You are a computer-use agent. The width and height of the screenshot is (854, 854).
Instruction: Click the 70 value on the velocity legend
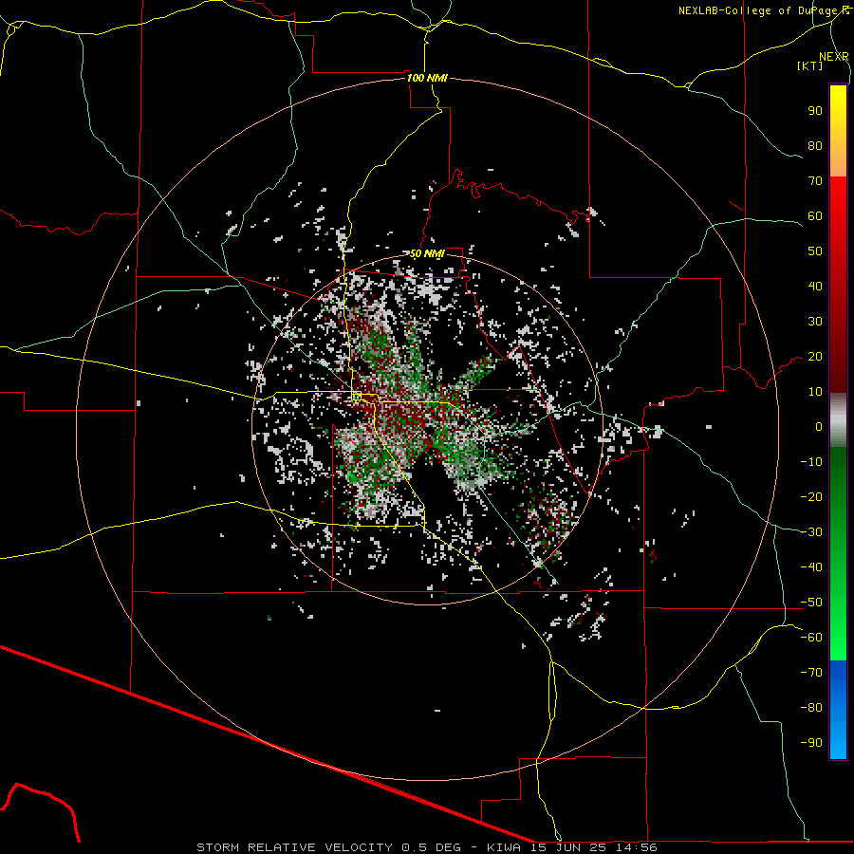pyautogui.click(x=815, y=181)
